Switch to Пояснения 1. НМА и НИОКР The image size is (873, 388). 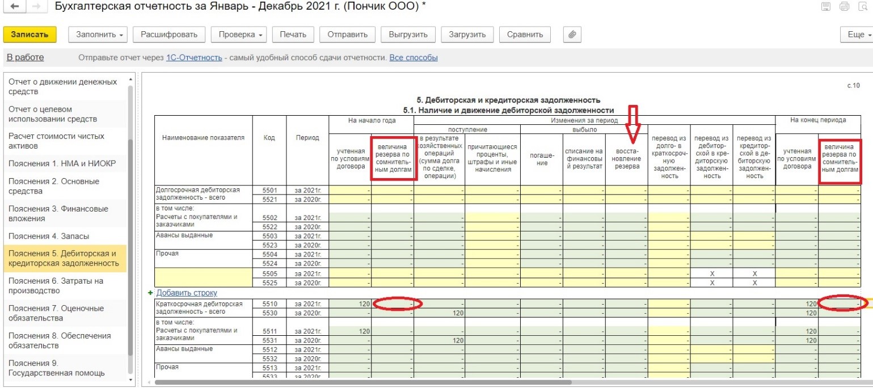click(x=65, y=163)
